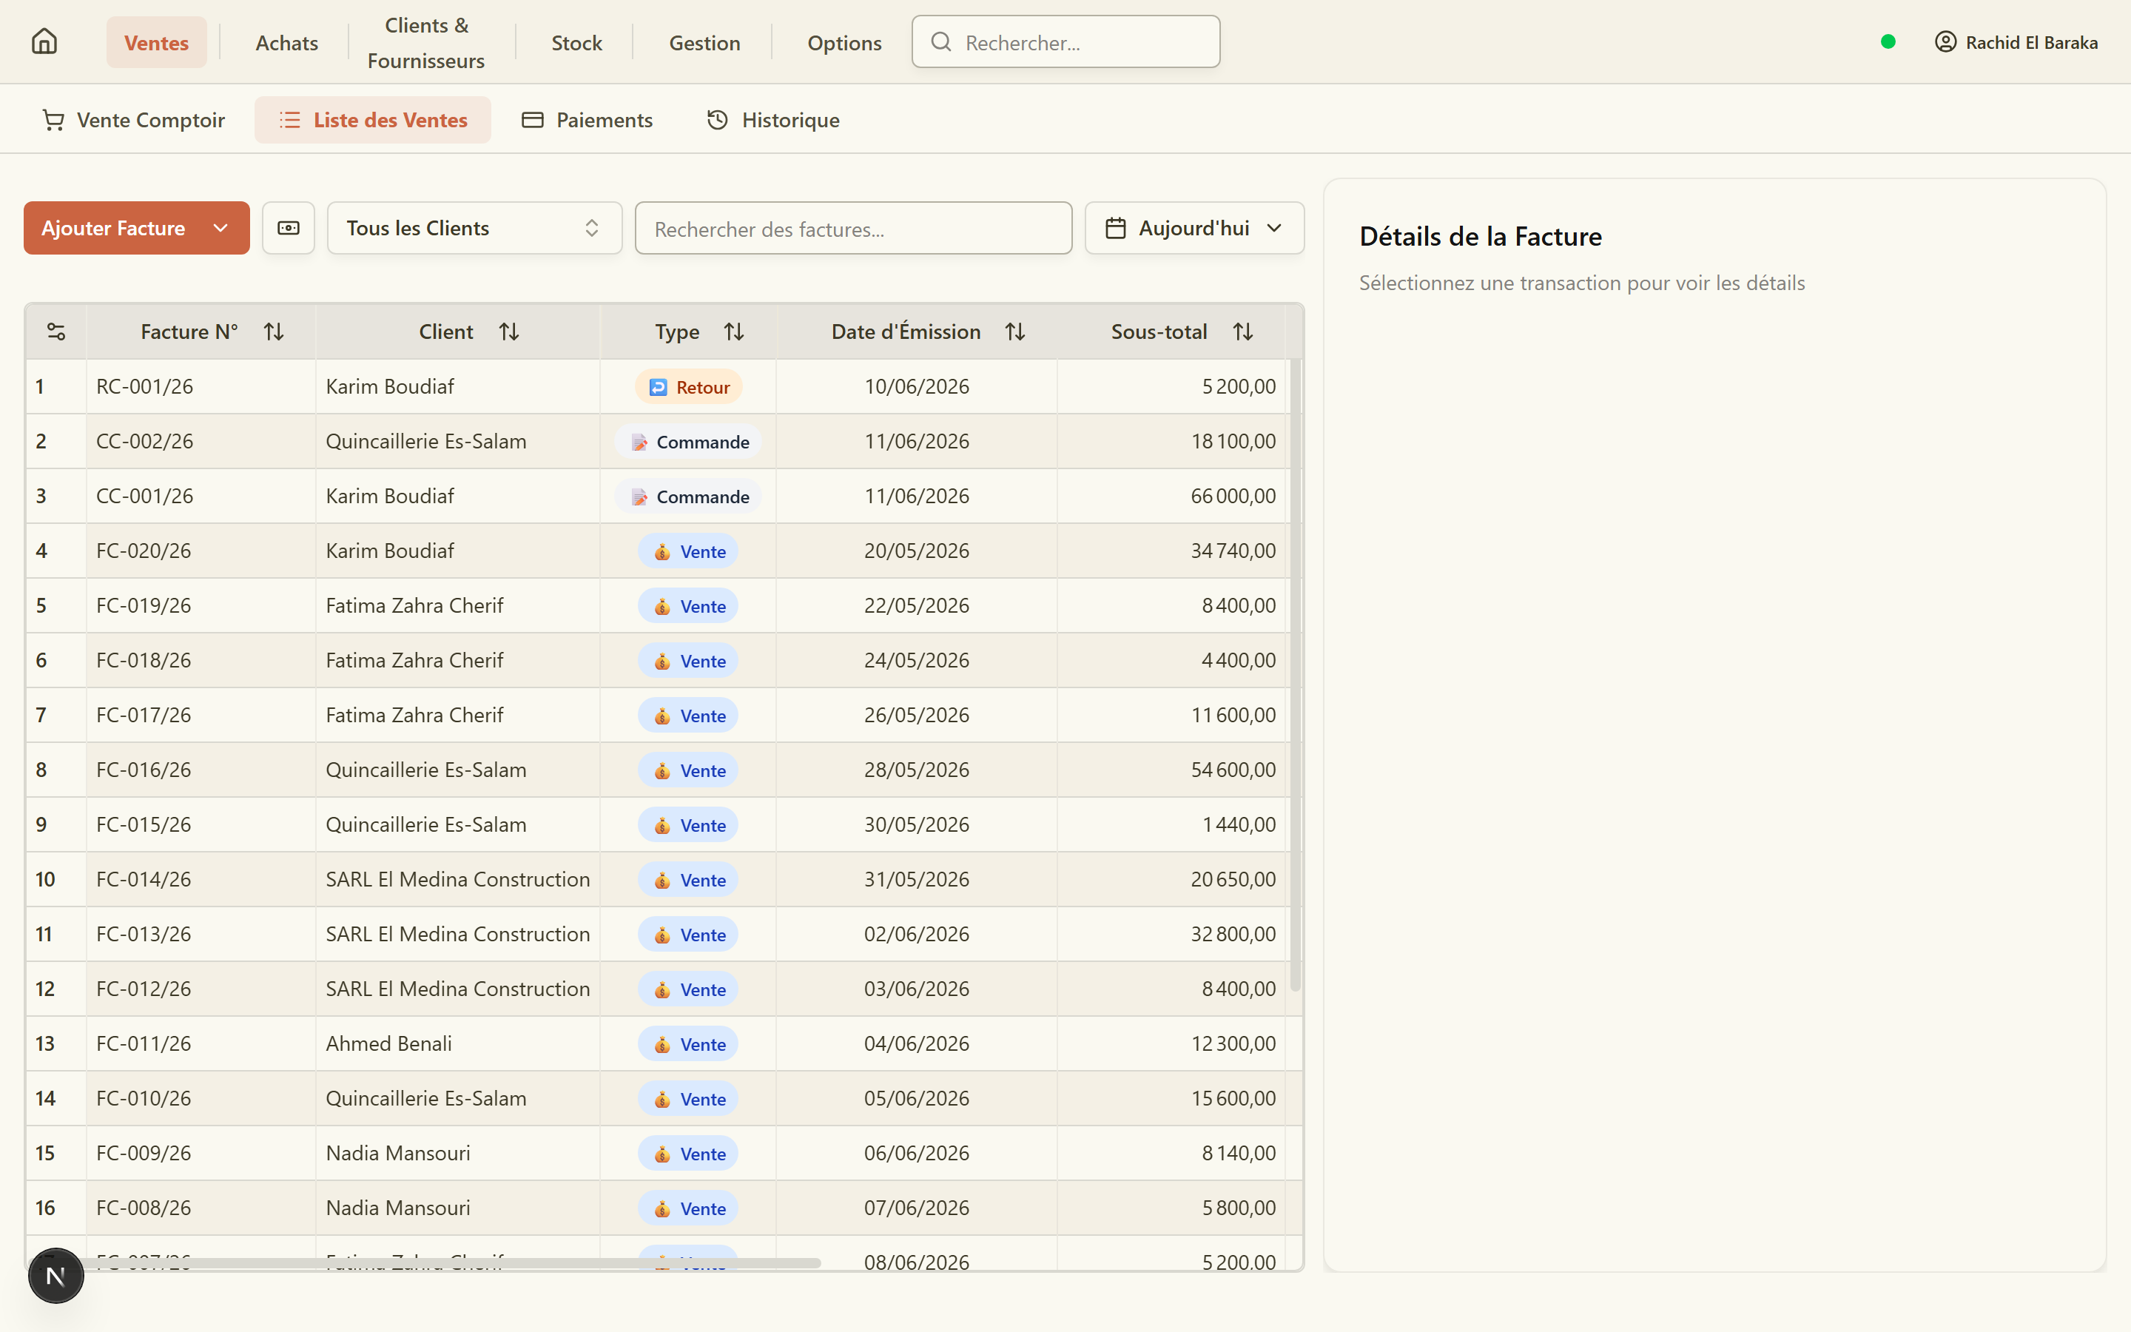Click the green online status indicator
The height and width of the screenshot is (1332, 2131).
click(1888, 41)
